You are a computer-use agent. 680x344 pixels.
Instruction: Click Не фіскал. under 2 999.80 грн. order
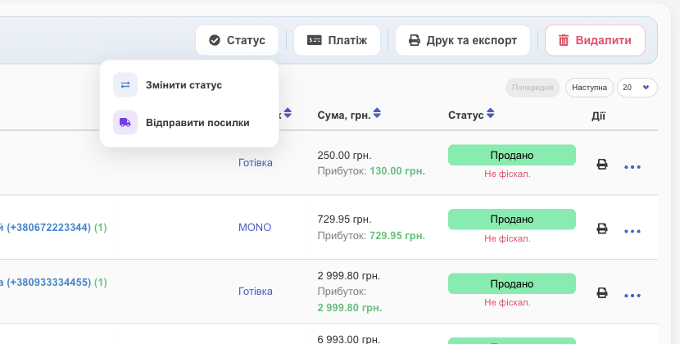507,302
